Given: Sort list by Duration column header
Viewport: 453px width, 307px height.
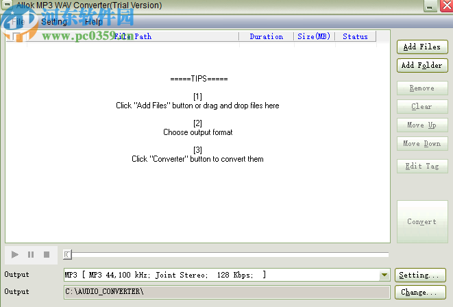Looking at the screenshot, I should (267, 36).
